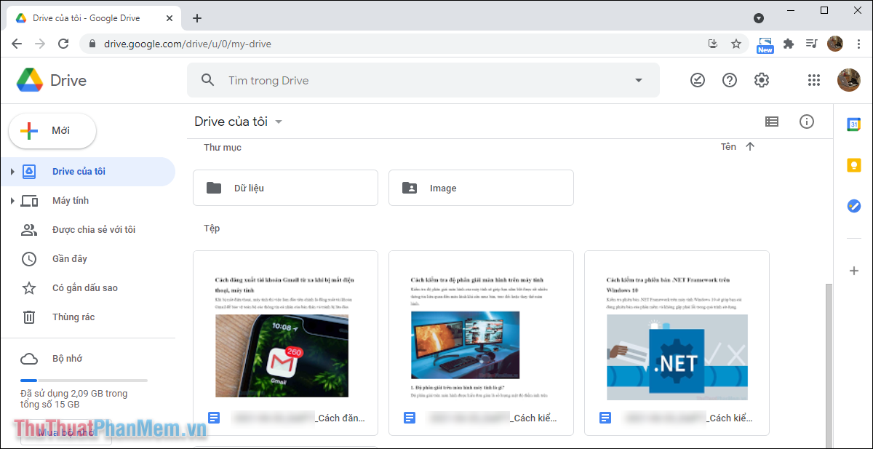Reload the page
The width and height of the screenshot is (873, 449).
point(63,44)
